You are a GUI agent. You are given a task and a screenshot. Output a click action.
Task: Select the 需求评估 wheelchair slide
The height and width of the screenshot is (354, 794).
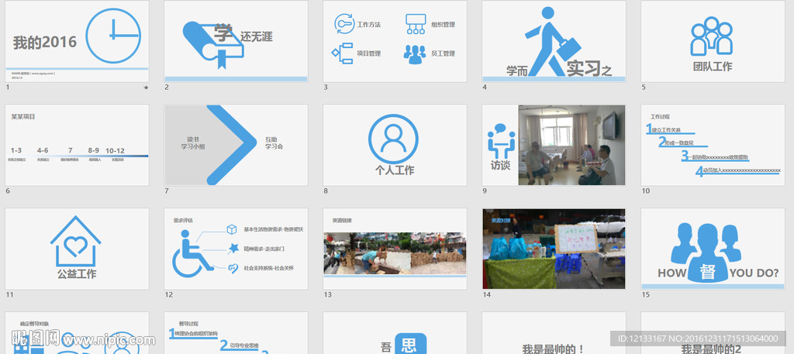pyautogui.click(x=236, y=249)
